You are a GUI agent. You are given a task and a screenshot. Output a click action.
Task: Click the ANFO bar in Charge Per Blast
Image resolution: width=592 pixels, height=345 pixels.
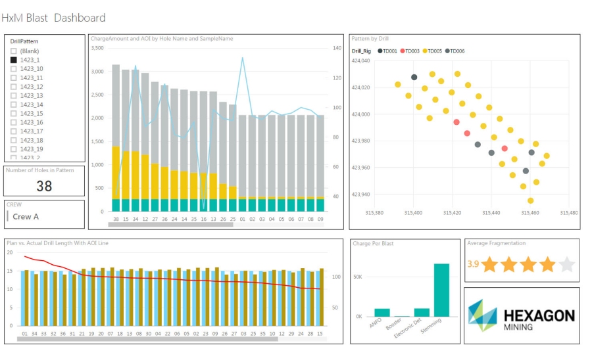pyautogui.click(x=382, y=312)
